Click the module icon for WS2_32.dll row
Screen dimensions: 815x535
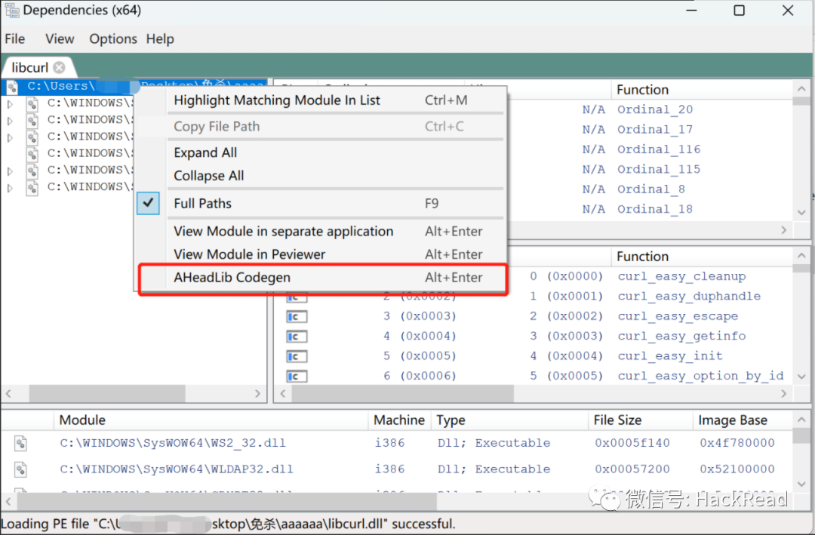coord(21,443)
